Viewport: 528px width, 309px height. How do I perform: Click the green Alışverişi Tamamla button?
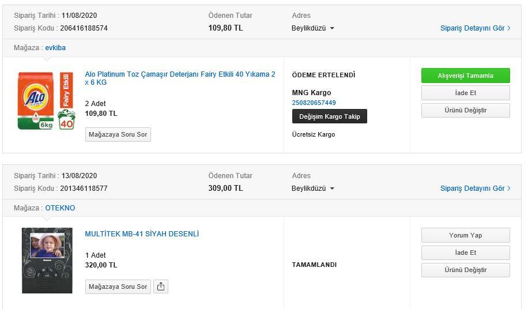point(465,76)
